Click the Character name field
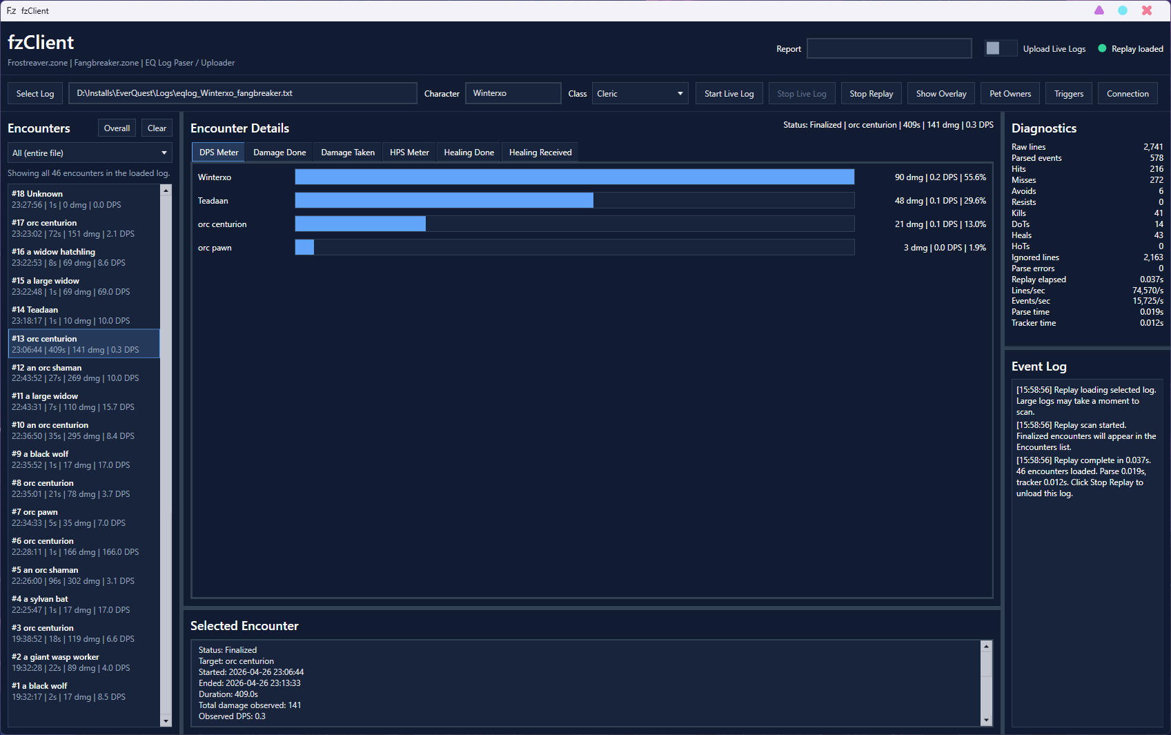The image size is (1171, 735). click(x=513, y=94)
